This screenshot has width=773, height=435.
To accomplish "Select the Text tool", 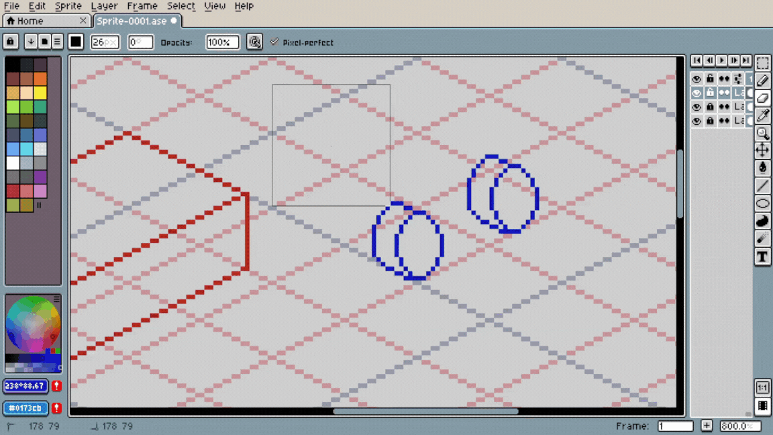I will tap(763, 256).
